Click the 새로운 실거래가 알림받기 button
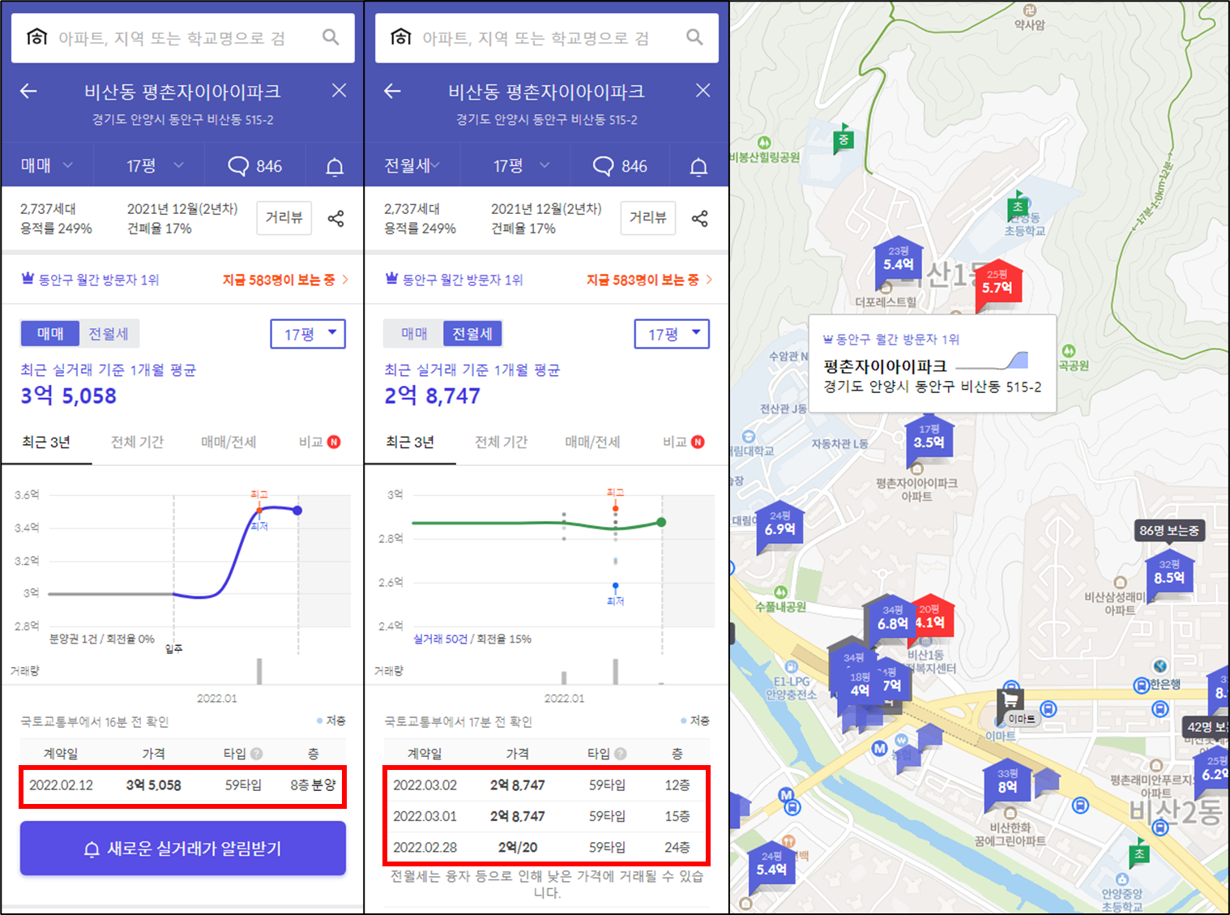1230x915 pixels. (183, 849)
